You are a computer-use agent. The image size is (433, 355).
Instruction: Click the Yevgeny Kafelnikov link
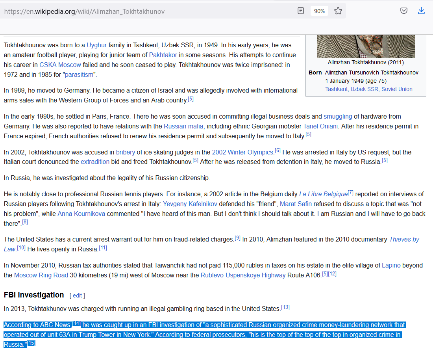click(x=190, y=204)
